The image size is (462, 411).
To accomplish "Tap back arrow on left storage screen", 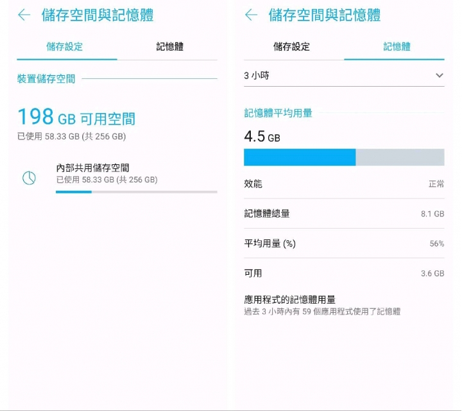I will click(24, 15).
